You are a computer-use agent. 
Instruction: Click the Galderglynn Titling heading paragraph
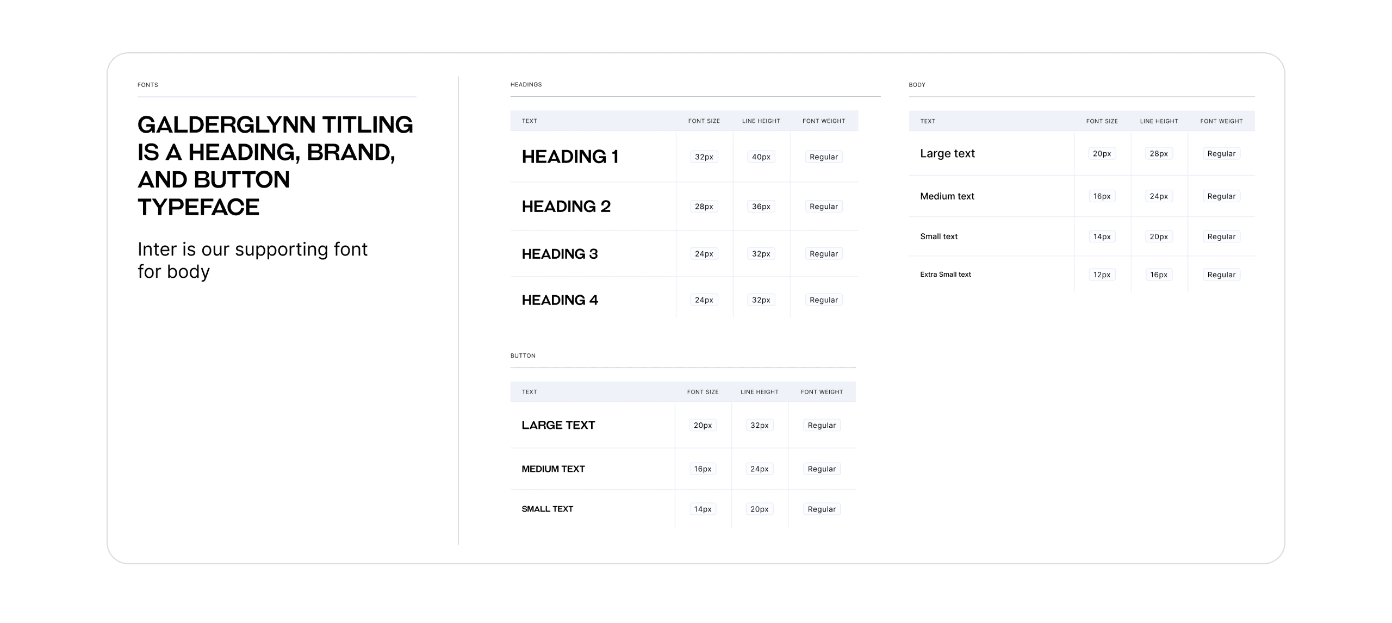tap(275, 165)
